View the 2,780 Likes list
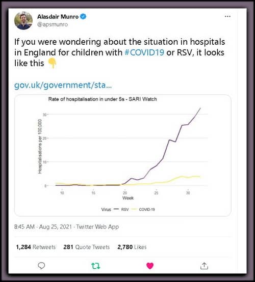The height and width of the screenshot is (282, 255). point(132,247)
